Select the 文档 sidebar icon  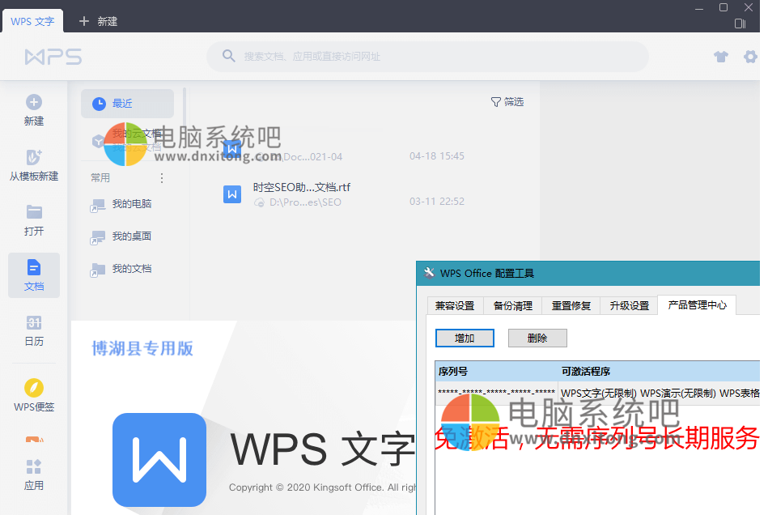(34, 267)
